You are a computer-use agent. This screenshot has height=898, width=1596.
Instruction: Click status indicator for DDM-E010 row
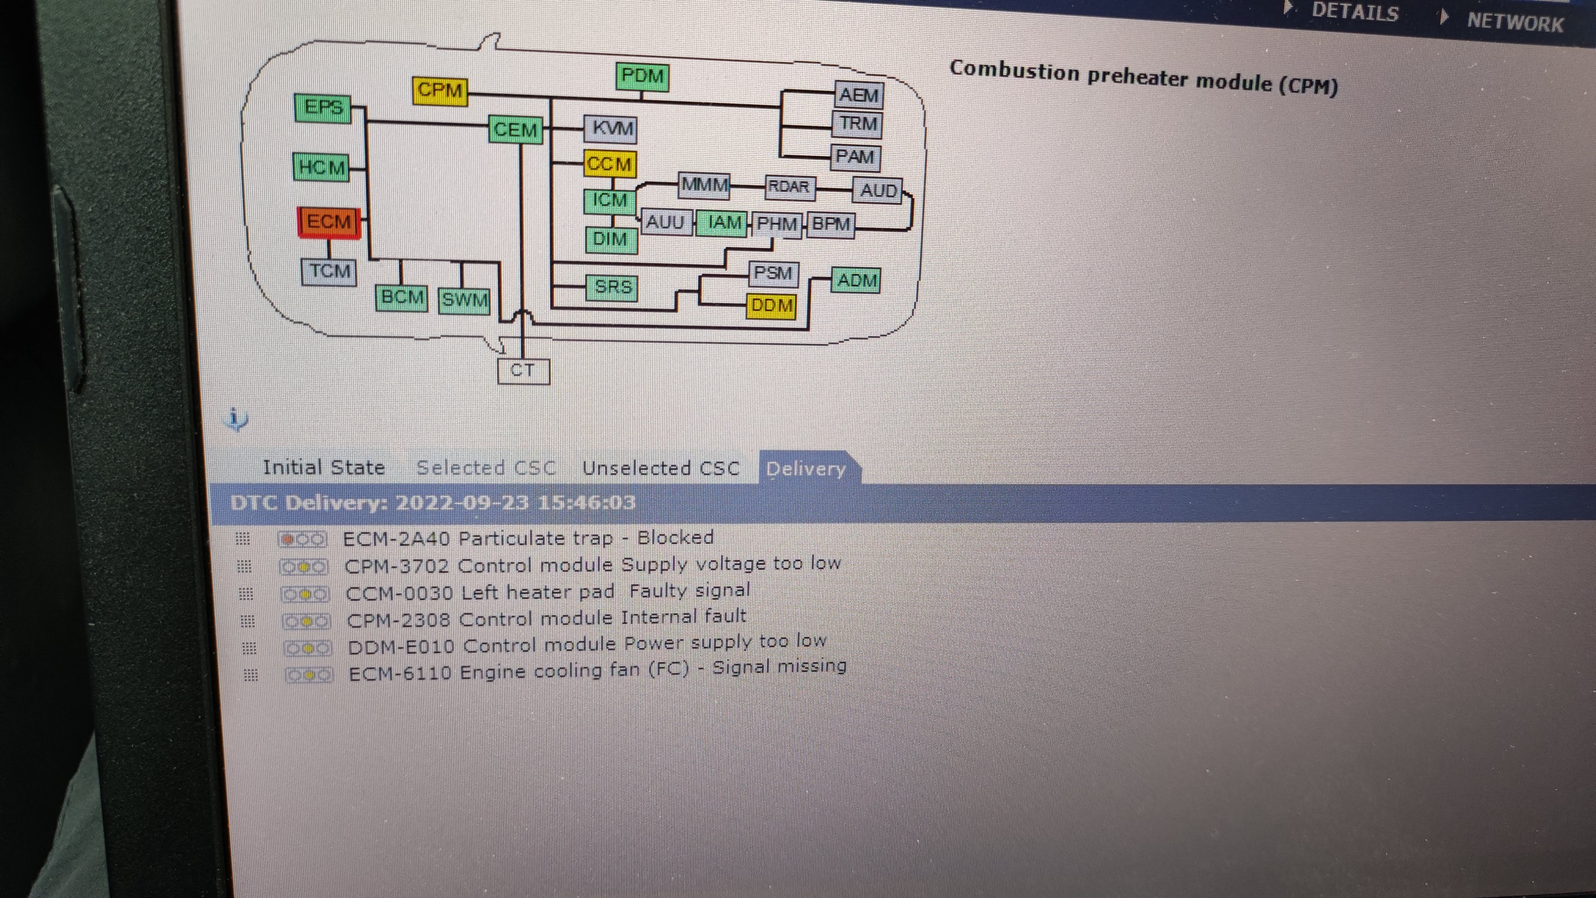(308, 649)
